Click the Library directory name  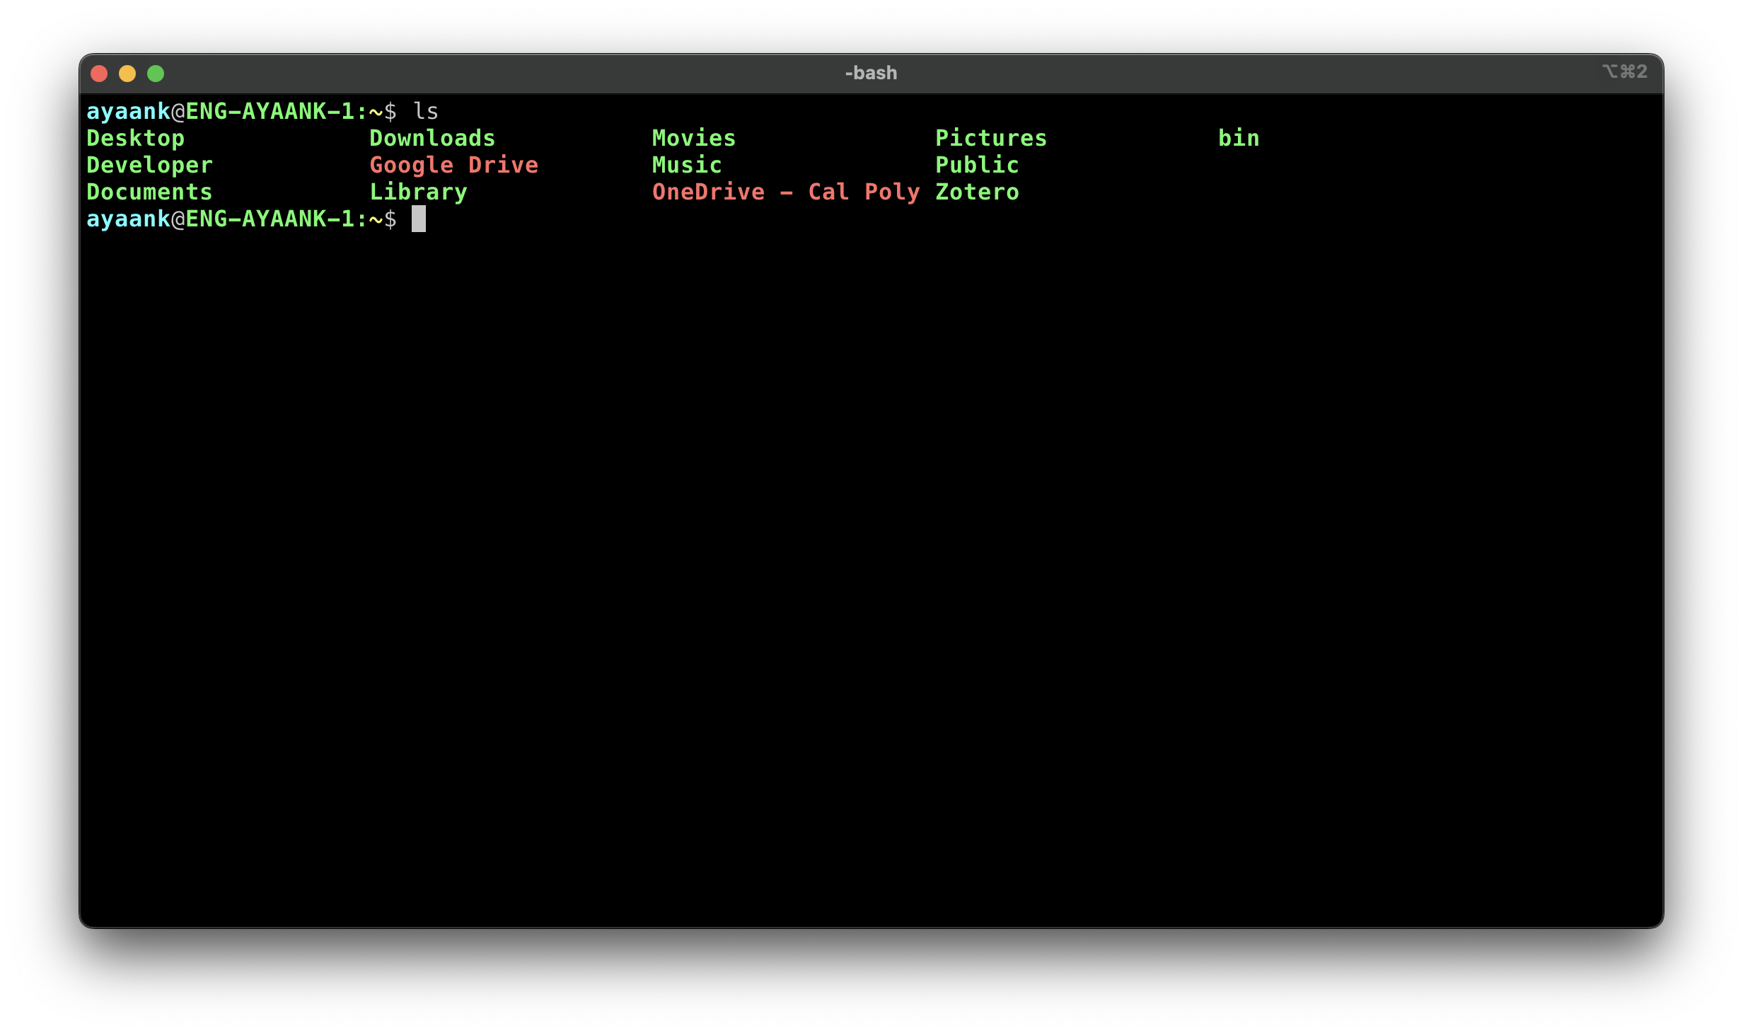coord(418,192)
